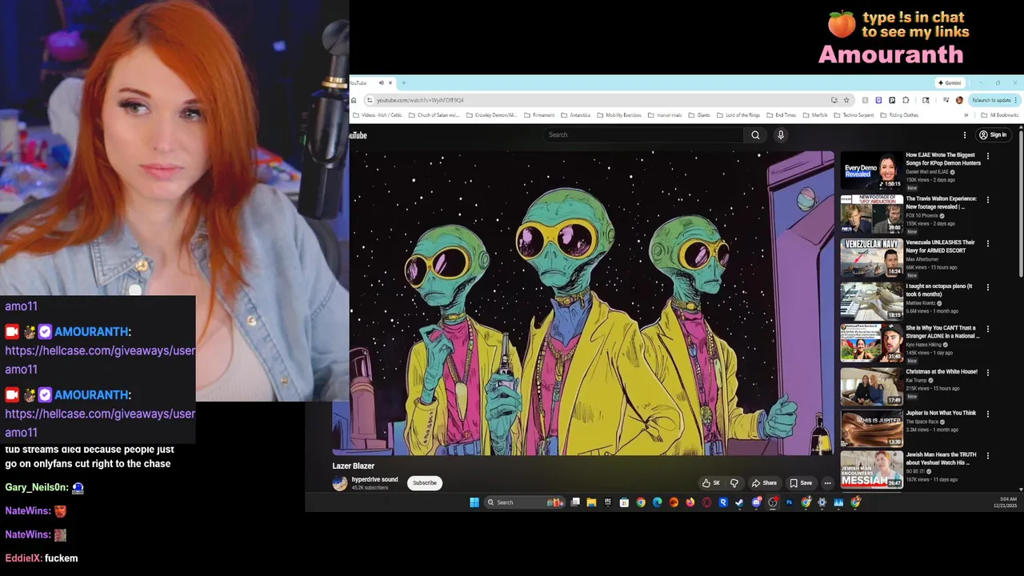Open Jupiter Is Not What You Think thumbnail
Image resolution: width=1024 pixels, height=576 pixels.
[x=871, y=428]
